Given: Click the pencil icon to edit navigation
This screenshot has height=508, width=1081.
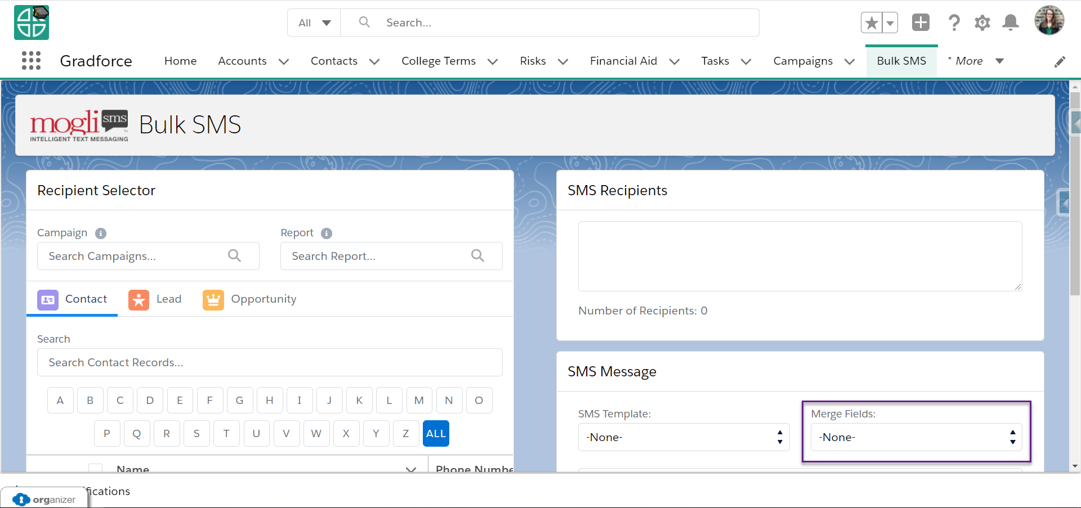Looking at the screenshot, I should (1060, 61).
